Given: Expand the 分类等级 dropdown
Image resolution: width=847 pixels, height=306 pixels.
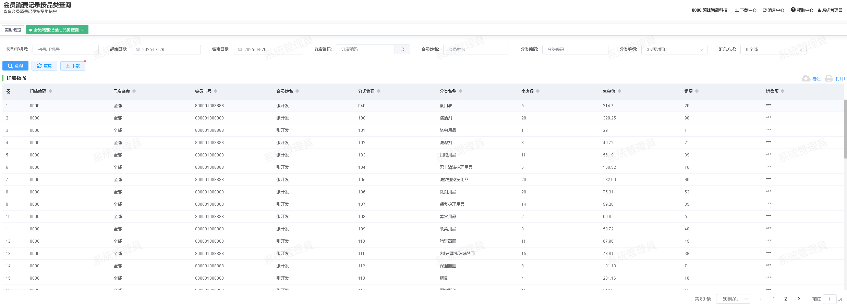Looking at the screenshot, I should coord(674,50).
